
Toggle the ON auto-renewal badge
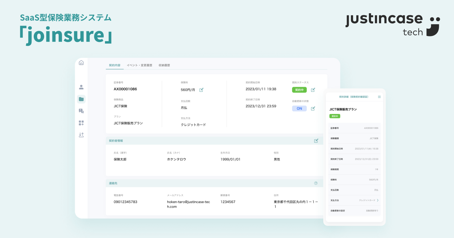(299, 109)
